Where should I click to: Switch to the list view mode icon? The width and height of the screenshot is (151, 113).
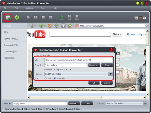[x=136, y=18]
